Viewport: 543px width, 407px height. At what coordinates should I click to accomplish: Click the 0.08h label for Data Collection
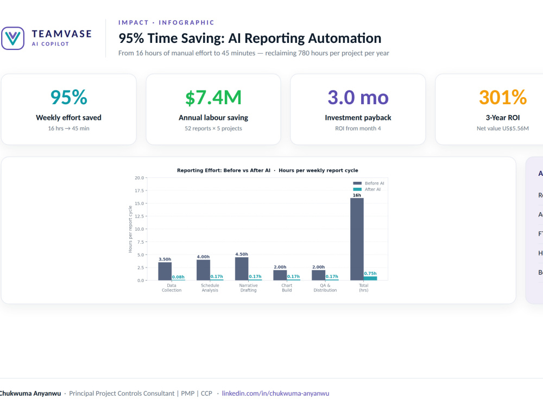[x=178, y=277]
